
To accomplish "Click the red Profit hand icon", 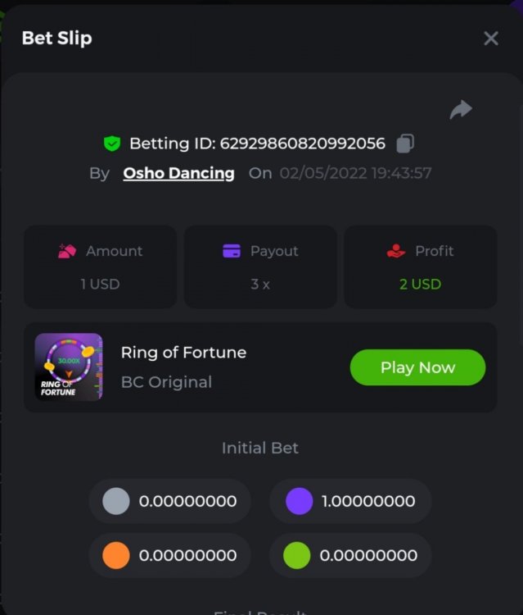I will pos(396,251).
